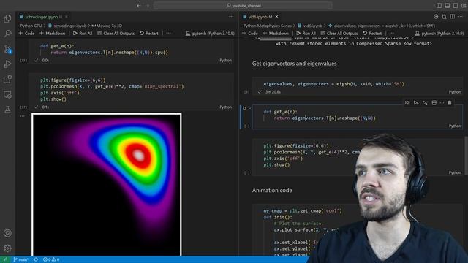This screenshot has height=263, width=468.
Task: Open notebook settings gear in vid6 editor
Action: (436, 17)
